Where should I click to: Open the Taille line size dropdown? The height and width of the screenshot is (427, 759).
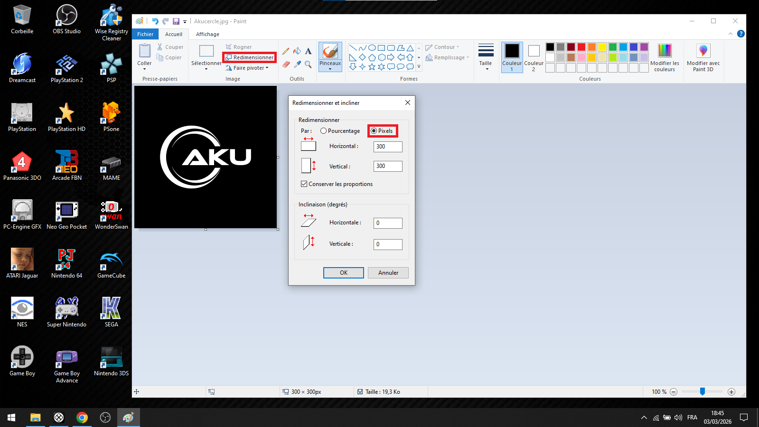tap(486, 57)
